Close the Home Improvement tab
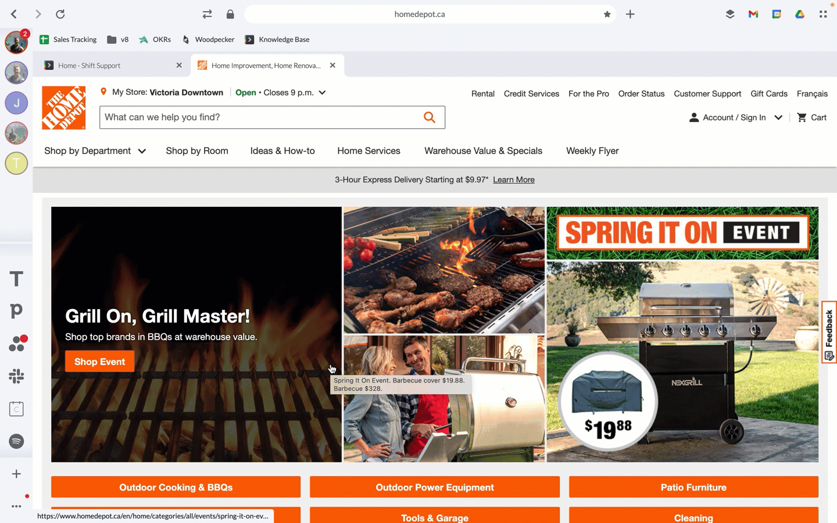 332,65
